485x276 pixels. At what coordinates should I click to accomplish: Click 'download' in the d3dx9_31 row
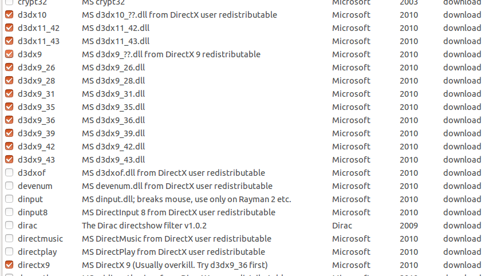462,94
